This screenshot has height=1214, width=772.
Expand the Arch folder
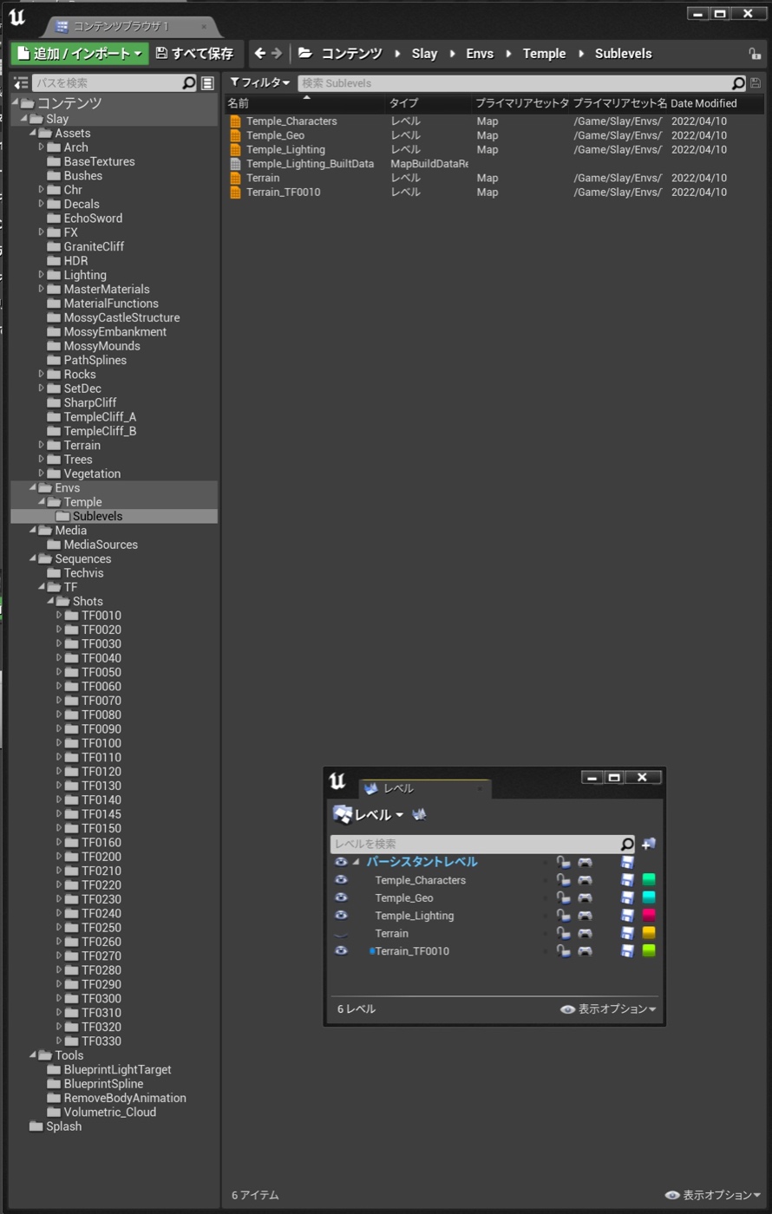coord(42,147)
